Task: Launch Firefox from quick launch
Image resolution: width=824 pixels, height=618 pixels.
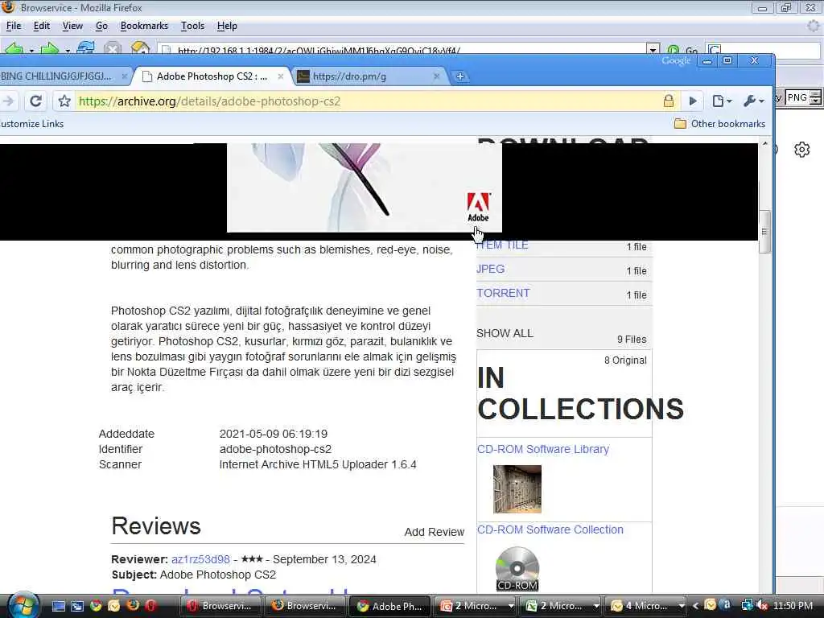Action: tap(133, 606)
